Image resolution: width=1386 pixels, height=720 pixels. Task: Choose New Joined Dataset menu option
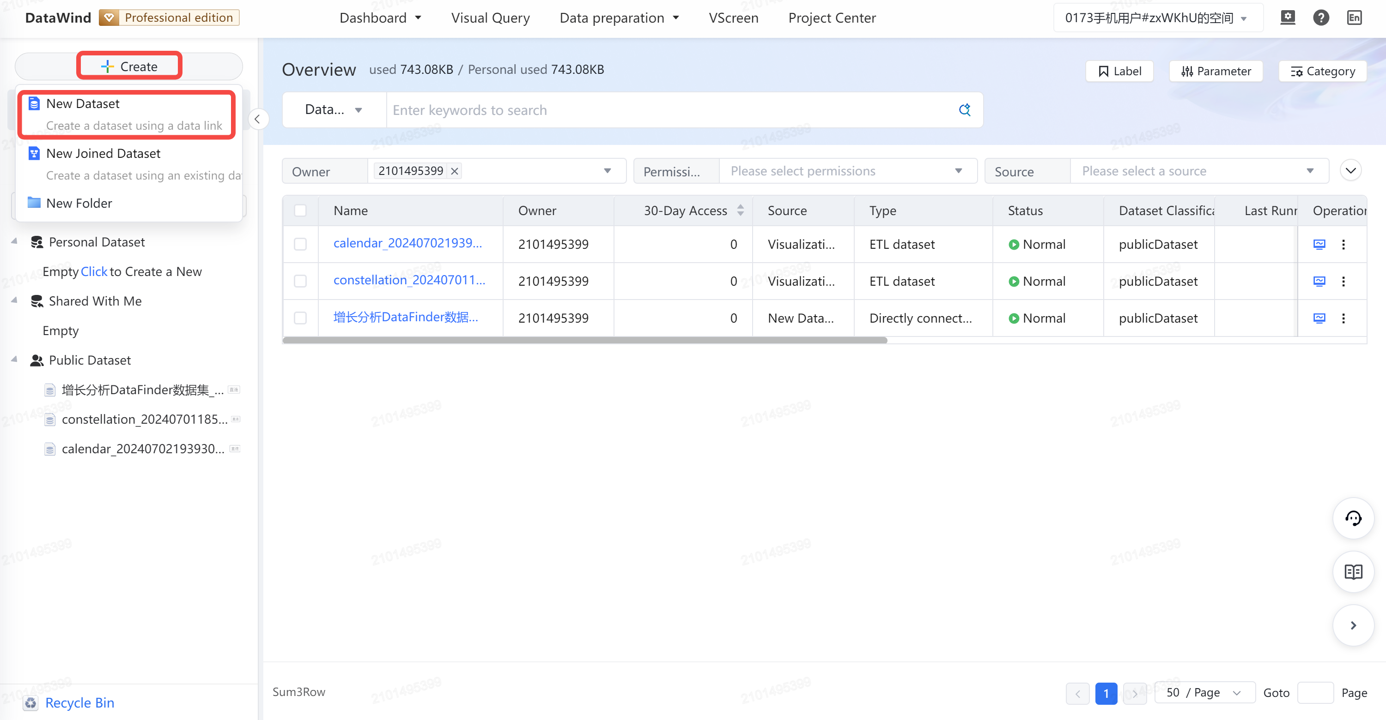click(129, 164)
